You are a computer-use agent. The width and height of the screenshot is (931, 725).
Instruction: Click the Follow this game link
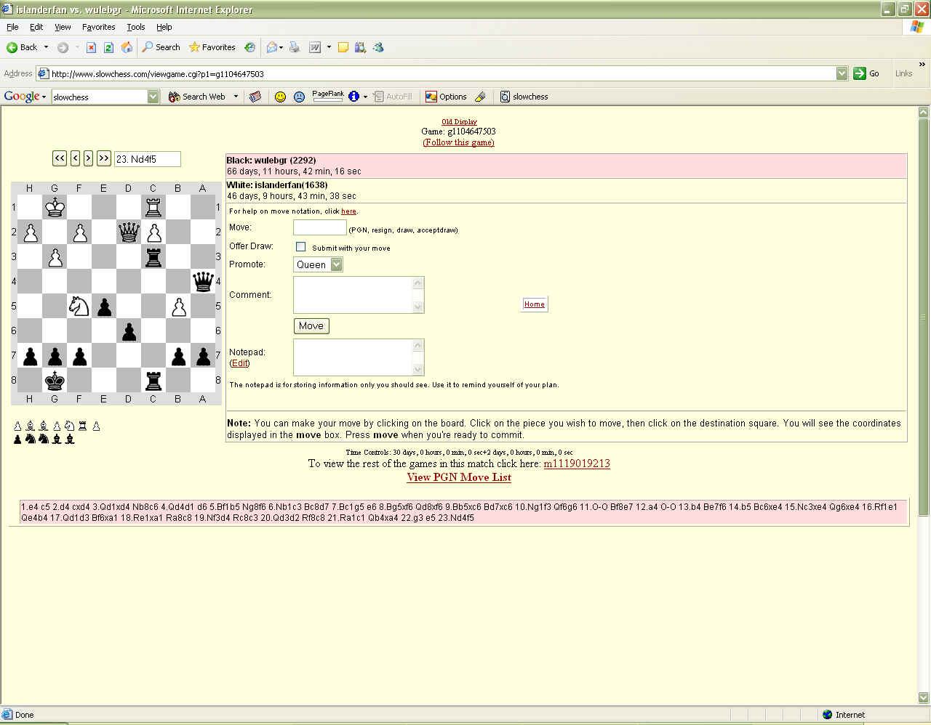(458, 142)
